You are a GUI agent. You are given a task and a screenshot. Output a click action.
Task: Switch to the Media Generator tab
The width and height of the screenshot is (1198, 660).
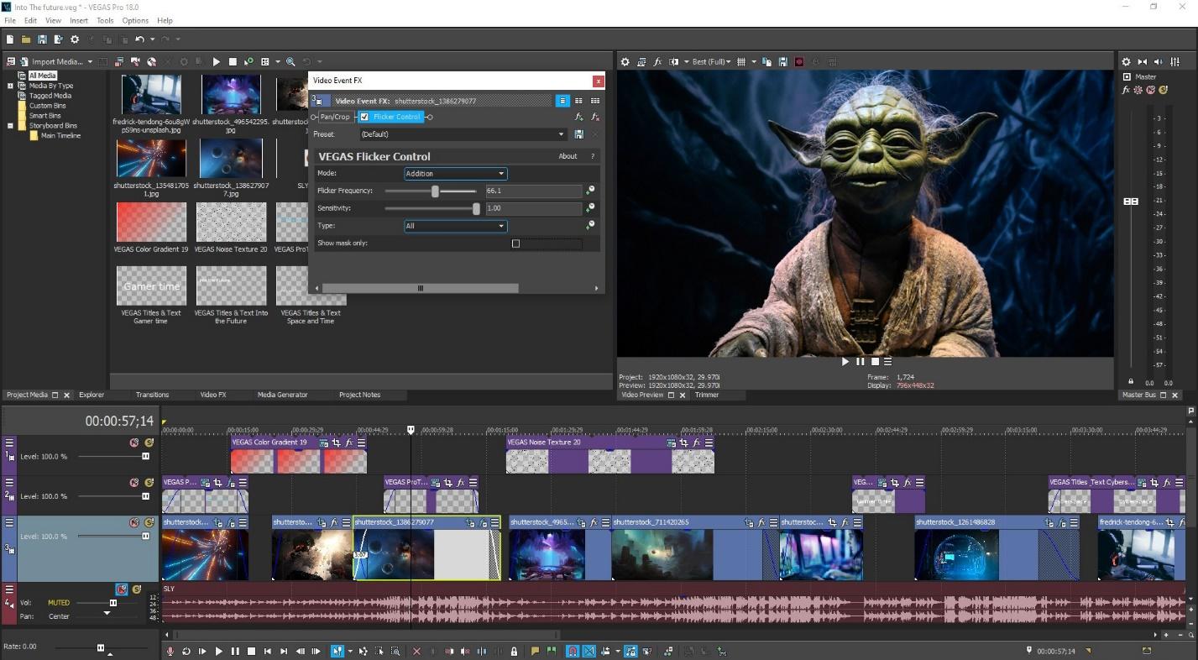(282, 395)
